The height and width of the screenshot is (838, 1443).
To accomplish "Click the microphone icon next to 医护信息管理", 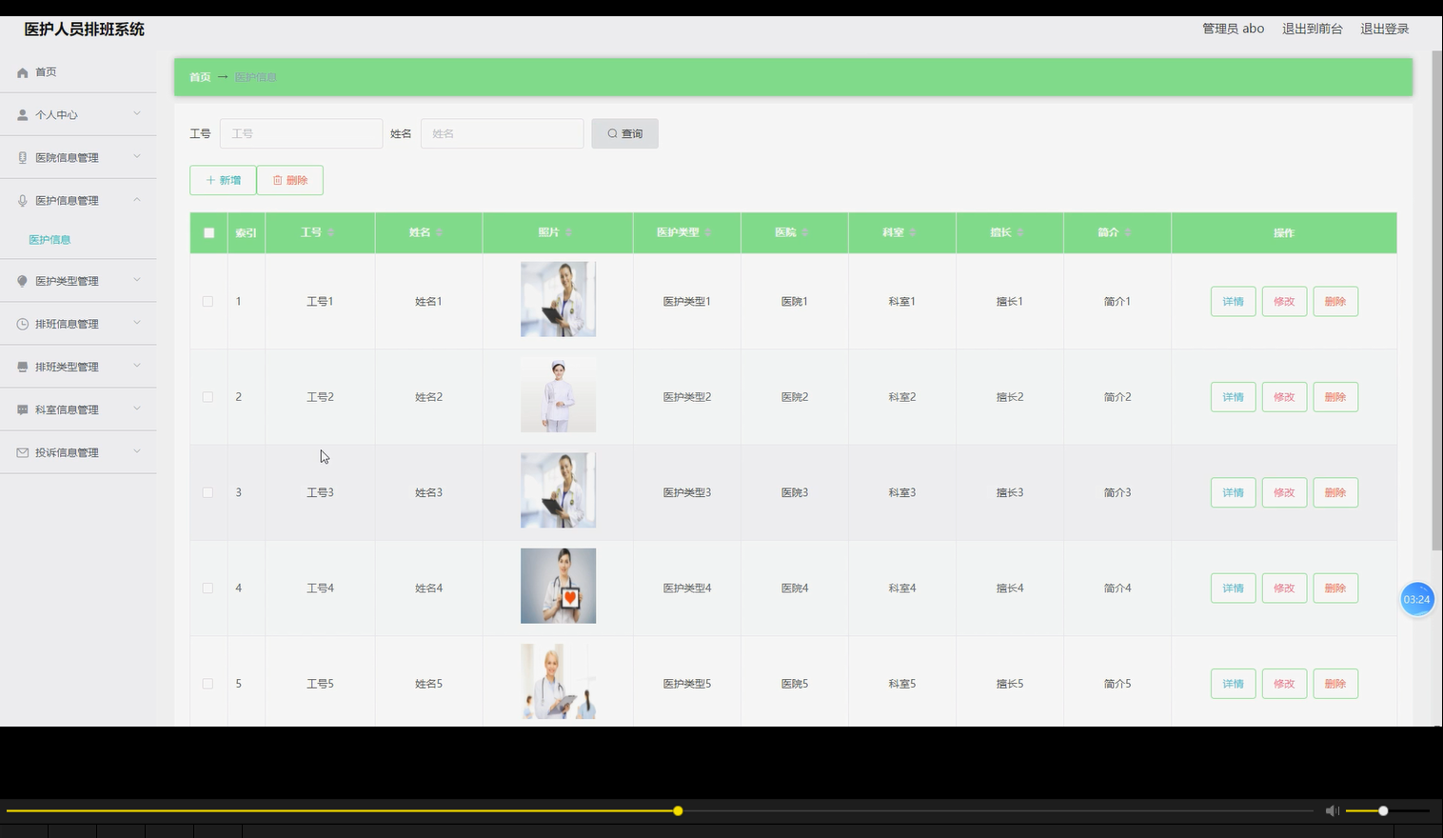I will tap(23, 201).
